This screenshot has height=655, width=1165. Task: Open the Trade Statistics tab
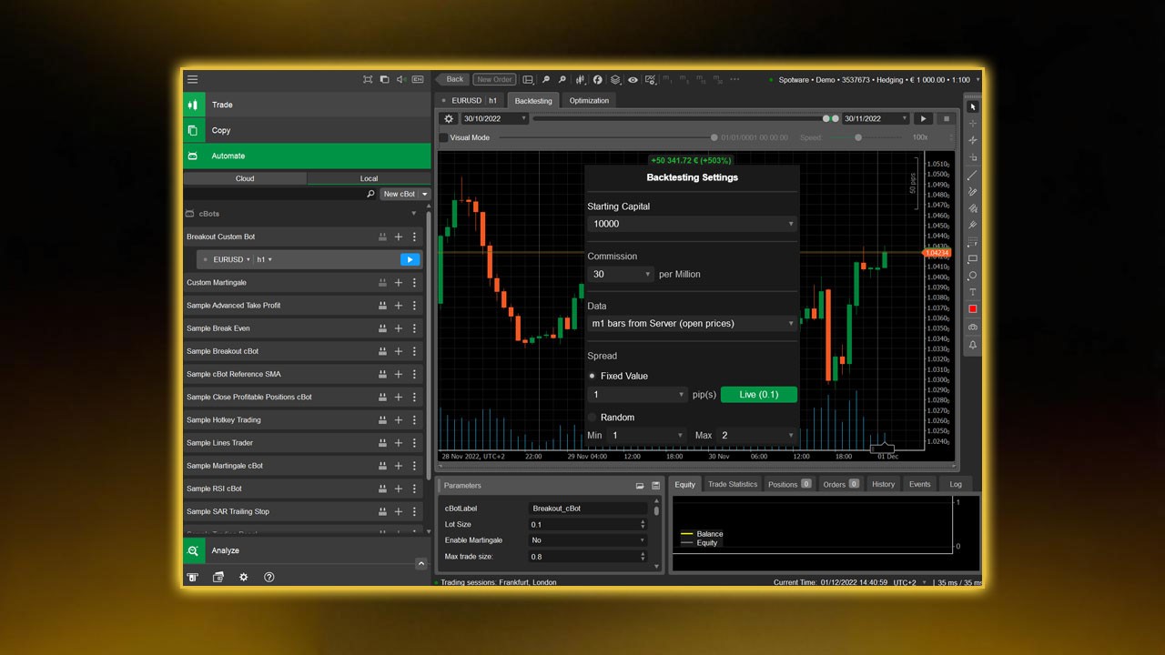[x=733, y=484]
